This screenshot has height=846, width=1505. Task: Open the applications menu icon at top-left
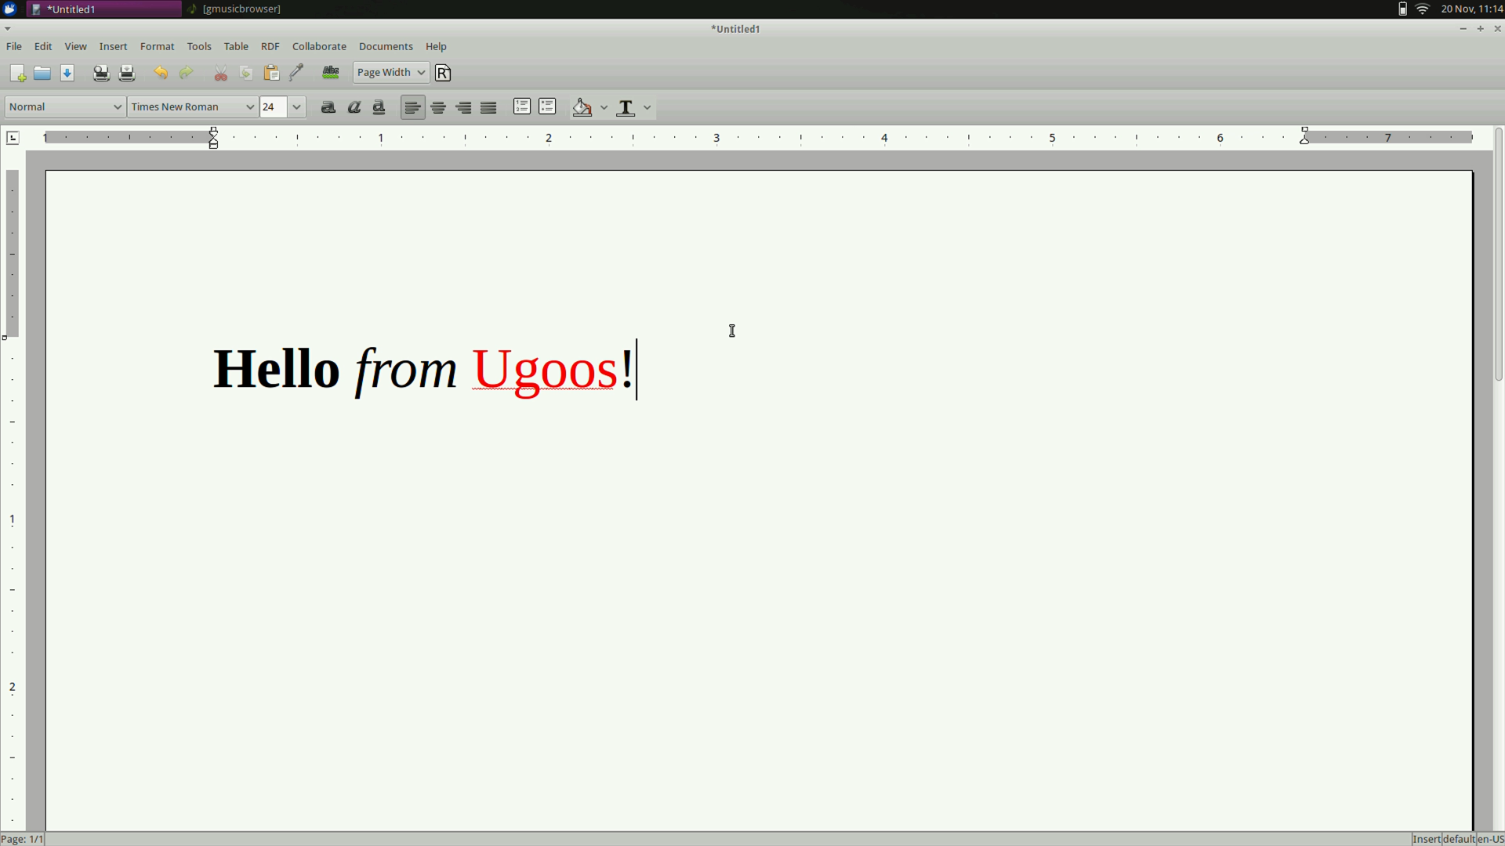click(10, 9)
